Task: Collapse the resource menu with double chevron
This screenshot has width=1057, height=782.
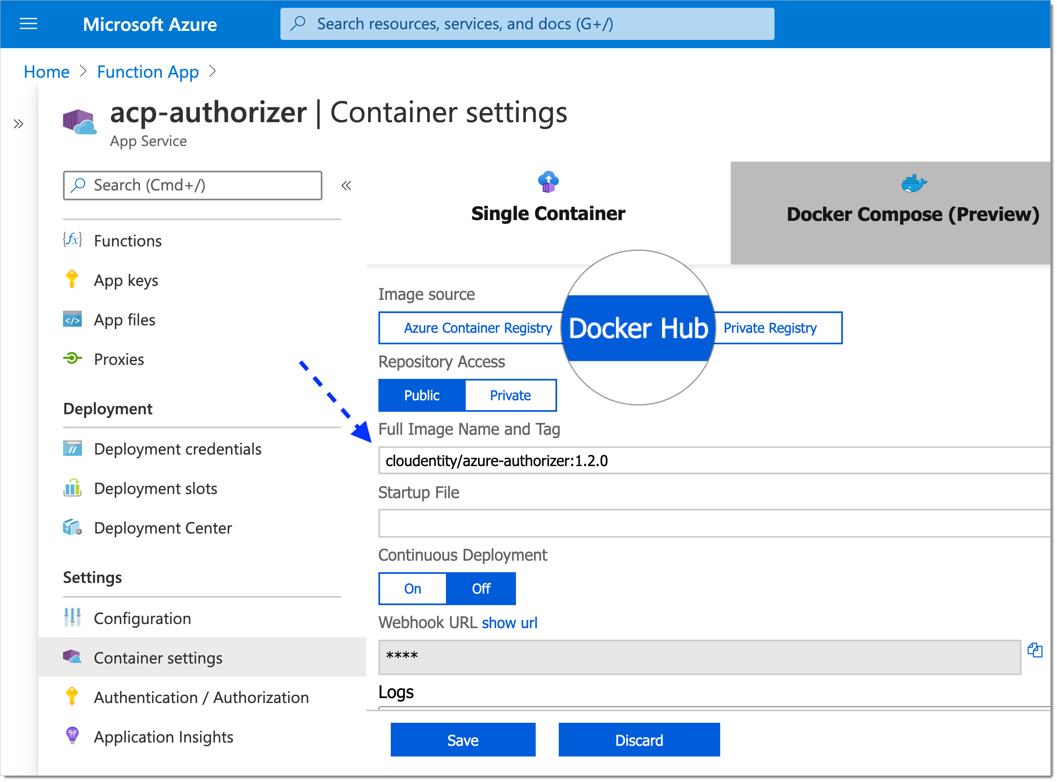Action: point(346,186)
